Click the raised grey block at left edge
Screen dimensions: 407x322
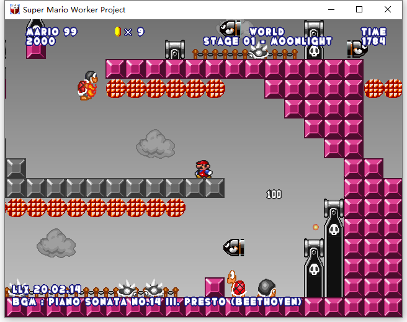coord(16,168)
